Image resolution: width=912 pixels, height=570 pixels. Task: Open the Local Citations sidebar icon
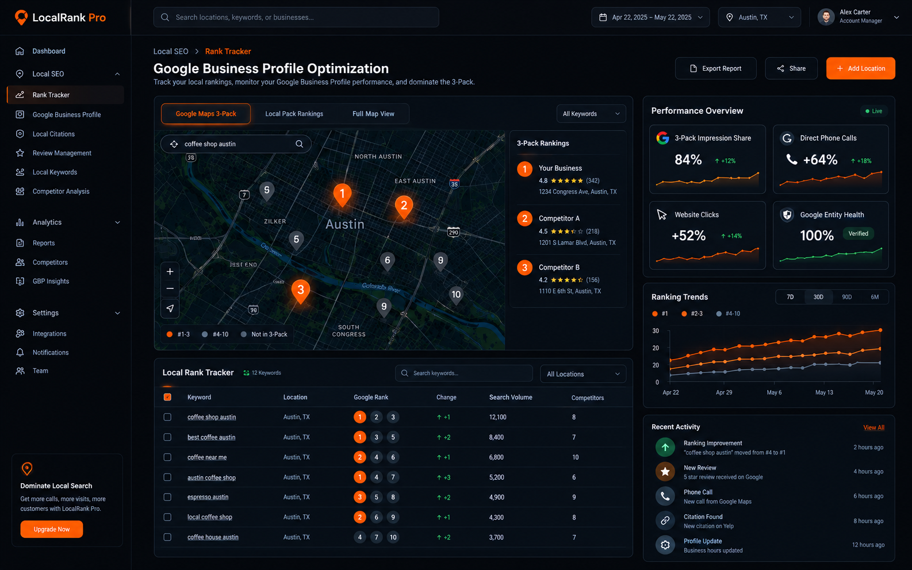click(20, 134)
